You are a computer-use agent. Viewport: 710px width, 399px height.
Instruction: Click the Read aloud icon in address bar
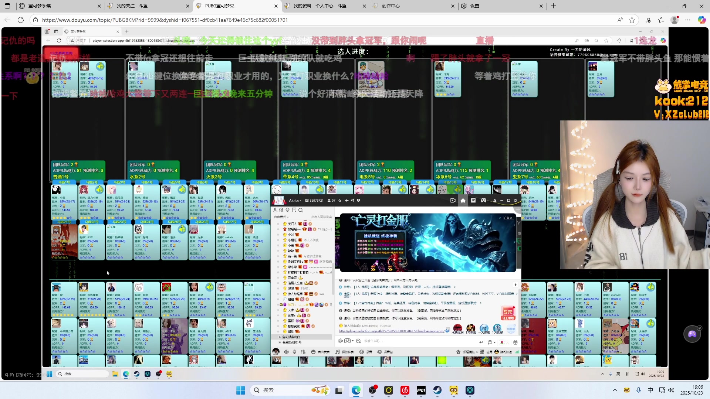click(x=620, y=20)
